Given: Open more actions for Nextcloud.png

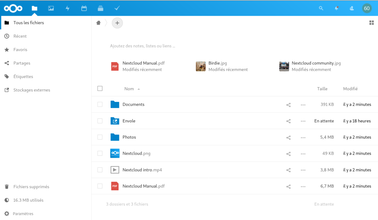Looking at the screenshot, I should [x=303, y=154].
